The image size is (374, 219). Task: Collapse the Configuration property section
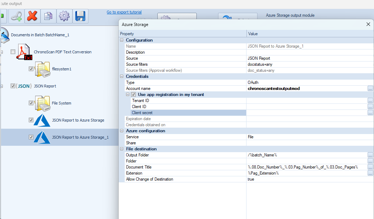[x=122, y=40]
